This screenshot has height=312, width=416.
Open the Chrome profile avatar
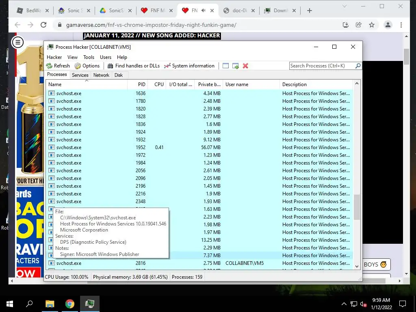pos(388,25)
